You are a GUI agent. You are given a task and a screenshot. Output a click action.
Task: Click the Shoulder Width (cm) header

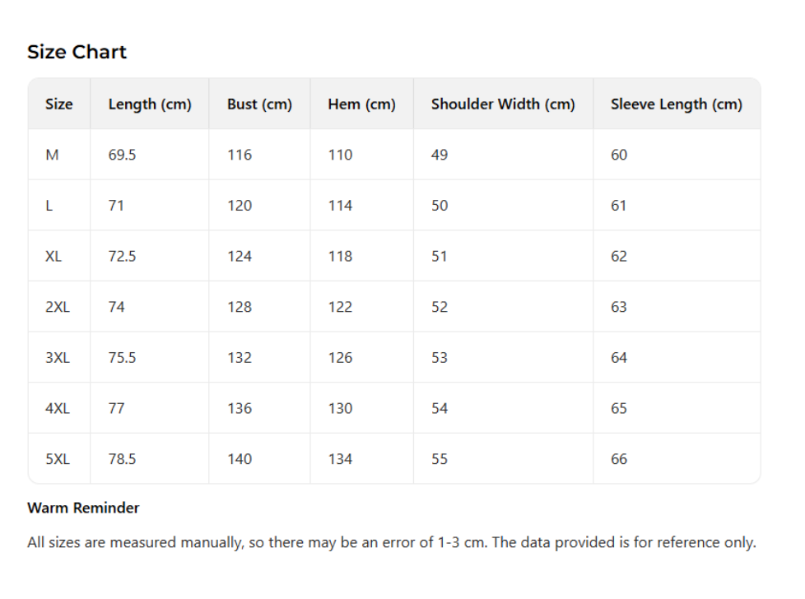[503, 104]
